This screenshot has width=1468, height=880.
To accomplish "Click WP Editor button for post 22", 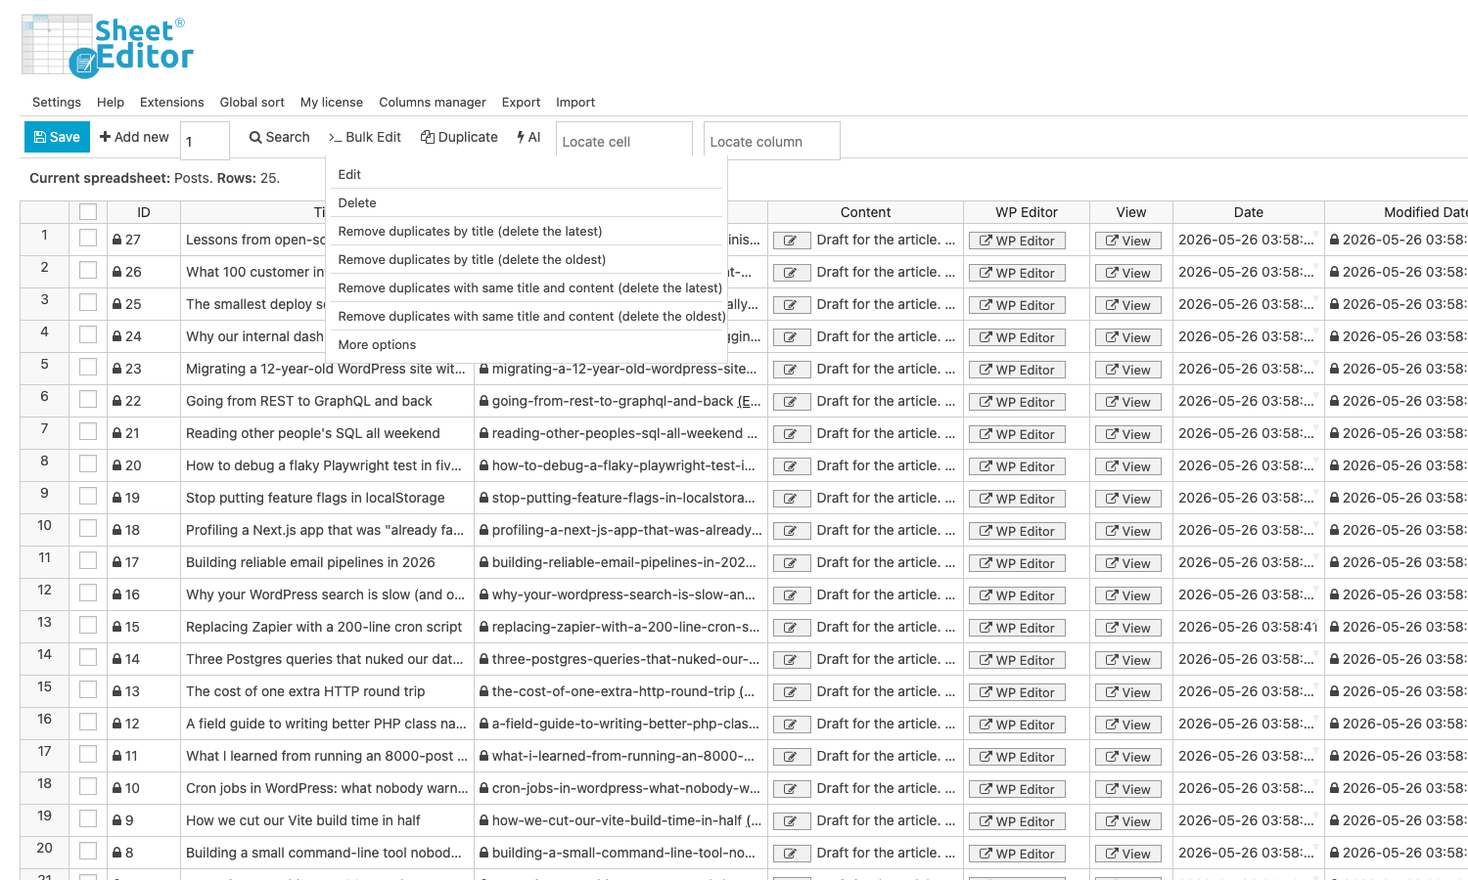I will pos(1017,402).
